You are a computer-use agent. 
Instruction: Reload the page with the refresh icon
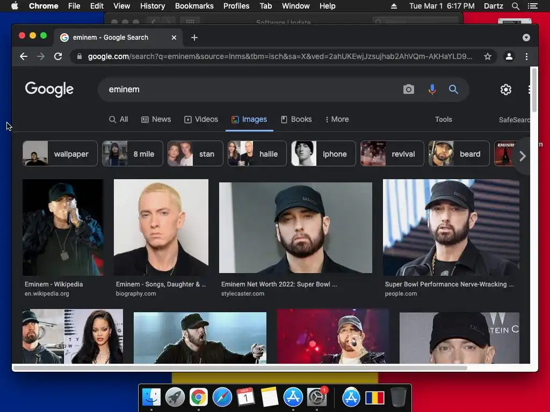(58, 56)
